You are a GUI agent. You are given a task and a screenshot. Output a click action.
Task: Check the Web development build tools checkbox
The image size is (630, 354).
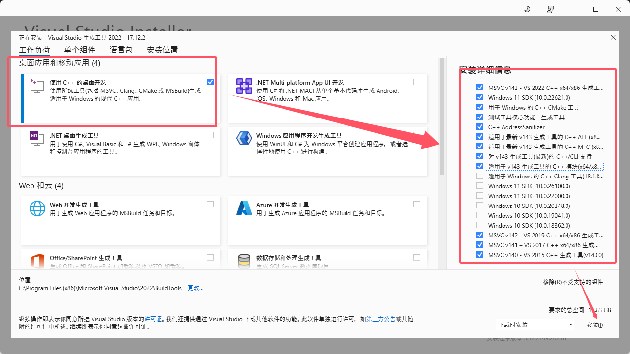[x=210, y=204]
